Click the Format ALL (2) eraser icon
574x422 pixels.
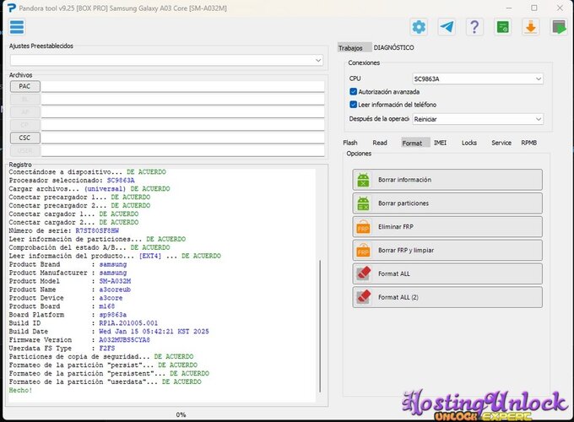click(363, 297)
